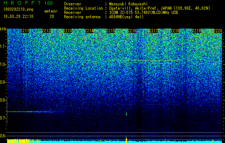Click the 2216 time marker
This screenshot has width=225, height=143.
point(132,31)
